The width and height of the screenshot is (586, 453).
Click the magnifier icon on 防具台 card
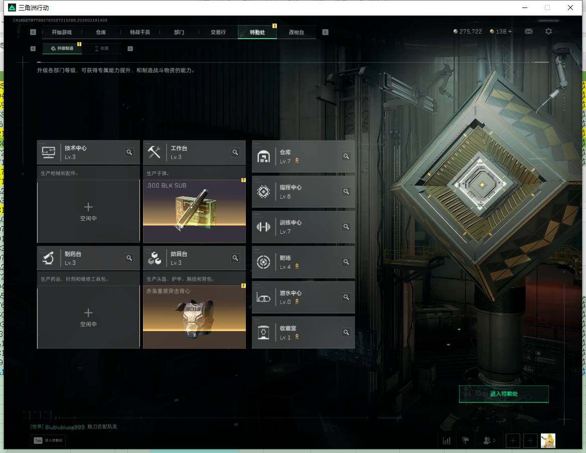click(x=235, y=258)
